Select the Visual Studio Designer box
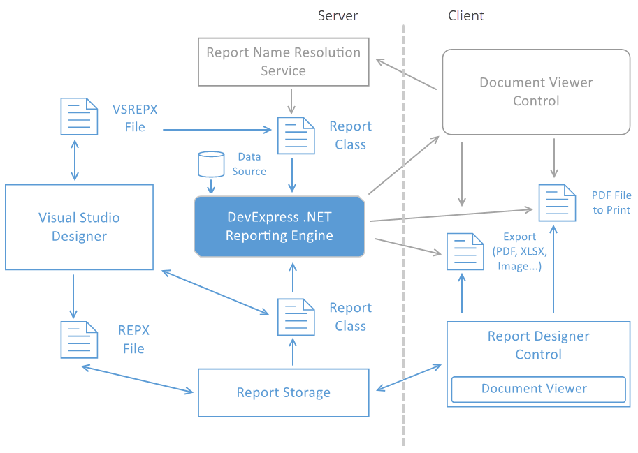 (x=80, y=227)
